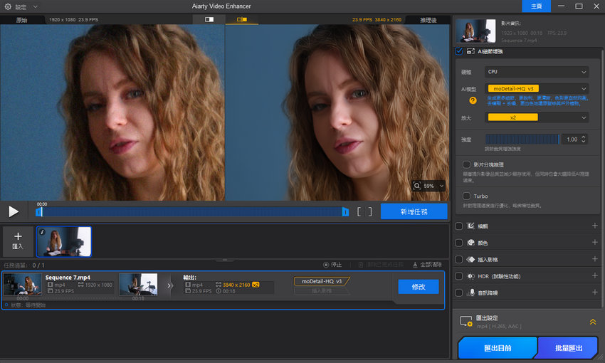The width and height of the screenshot is (605, 363).
Task: Toggle the 影片分塊推理 checkbox
Action: 466,164
